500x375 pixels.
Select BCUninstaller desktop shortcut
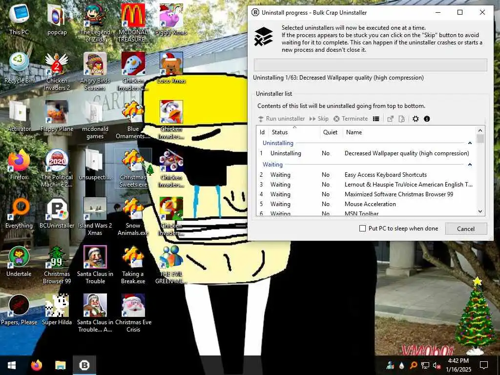[57, 213]
